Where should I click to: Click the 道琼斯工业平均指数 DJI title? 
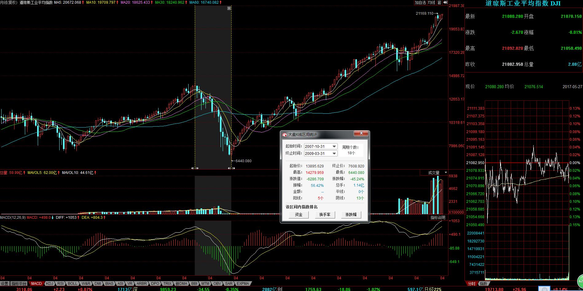click(x=523, y=3)
